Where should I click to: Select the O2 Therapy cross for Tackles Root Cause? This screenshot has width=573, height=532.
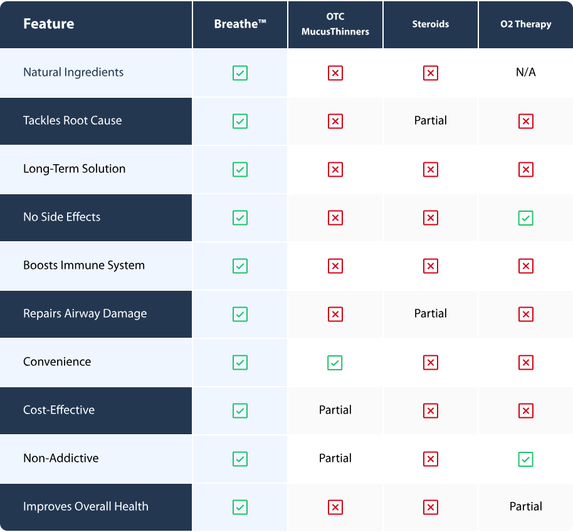click(526, 121)
